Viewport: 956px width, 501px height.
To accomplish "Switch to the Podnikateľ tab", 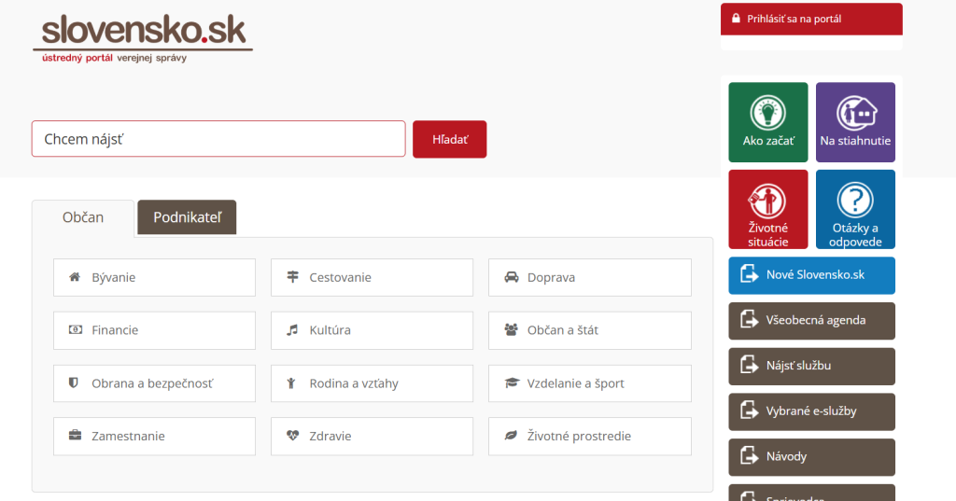I will (x=187, y=217).
